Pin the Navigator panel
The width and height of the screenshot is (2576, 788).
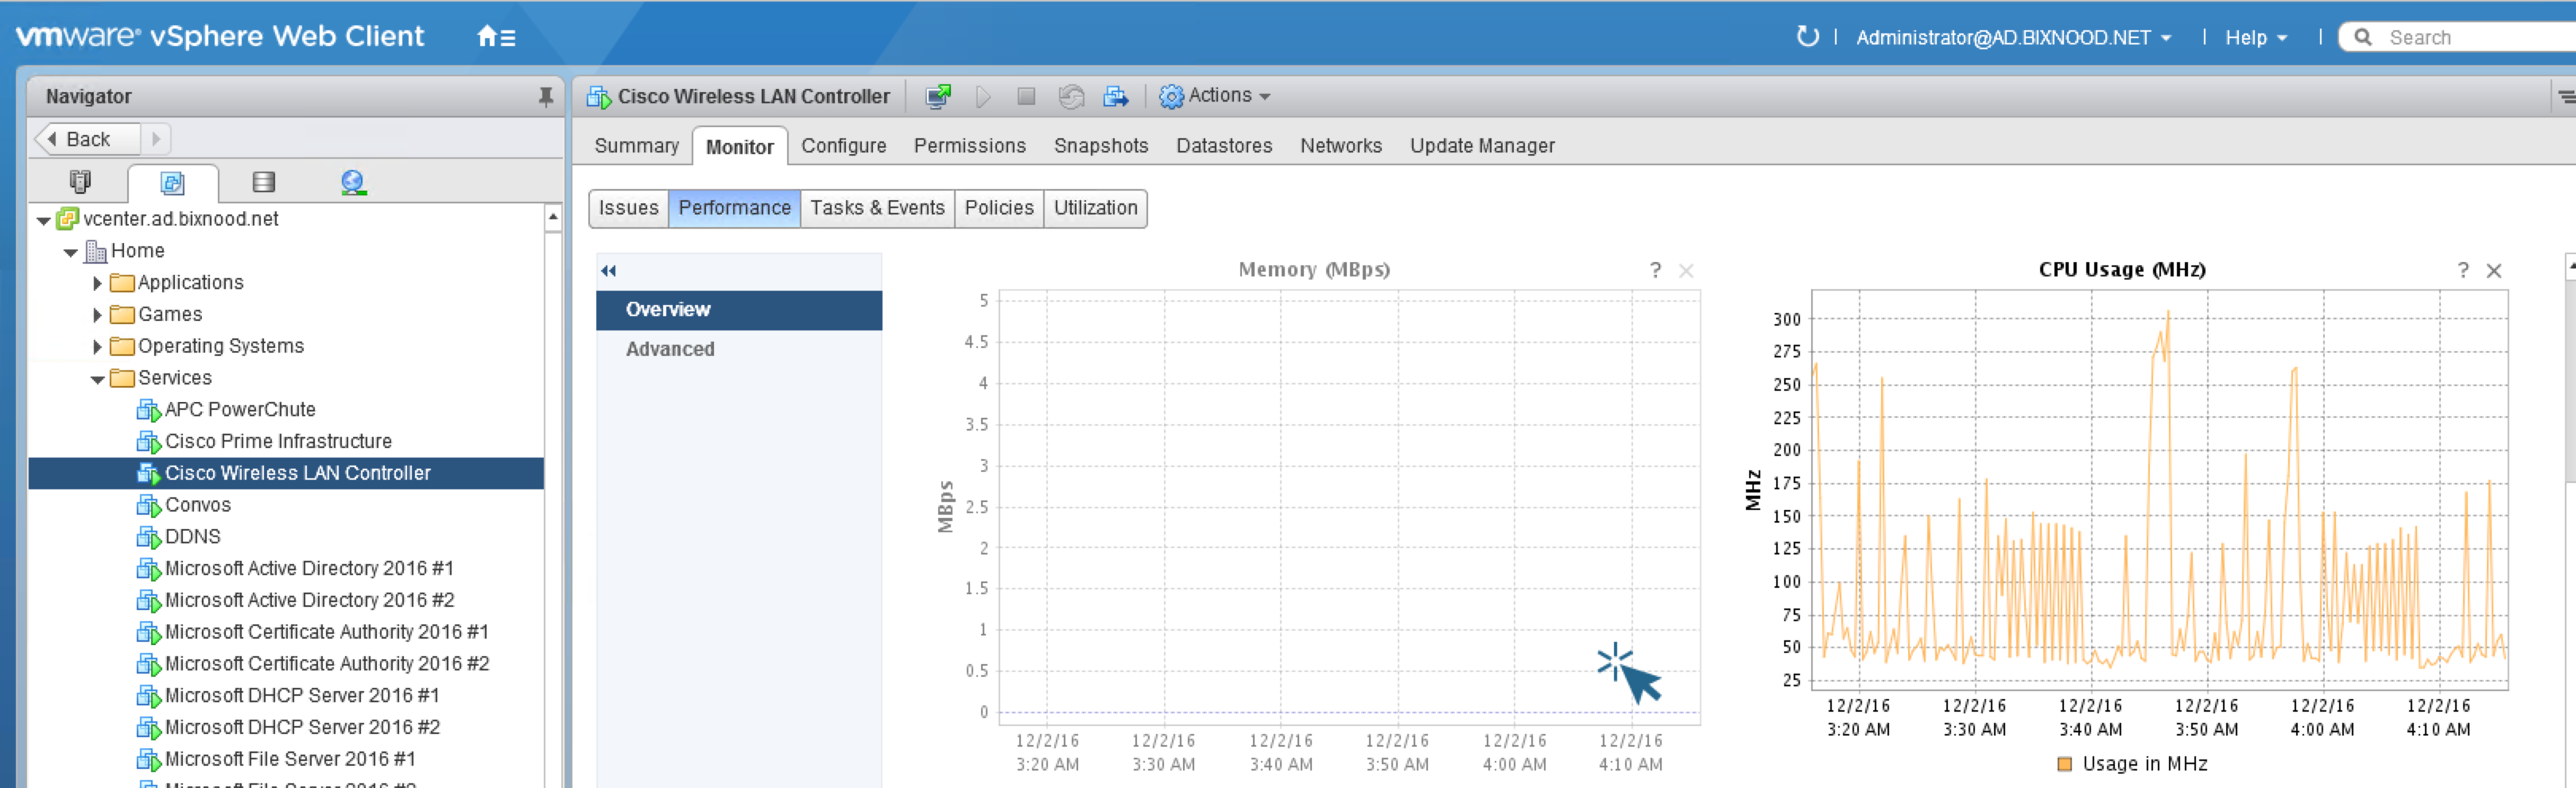(545, 96)
